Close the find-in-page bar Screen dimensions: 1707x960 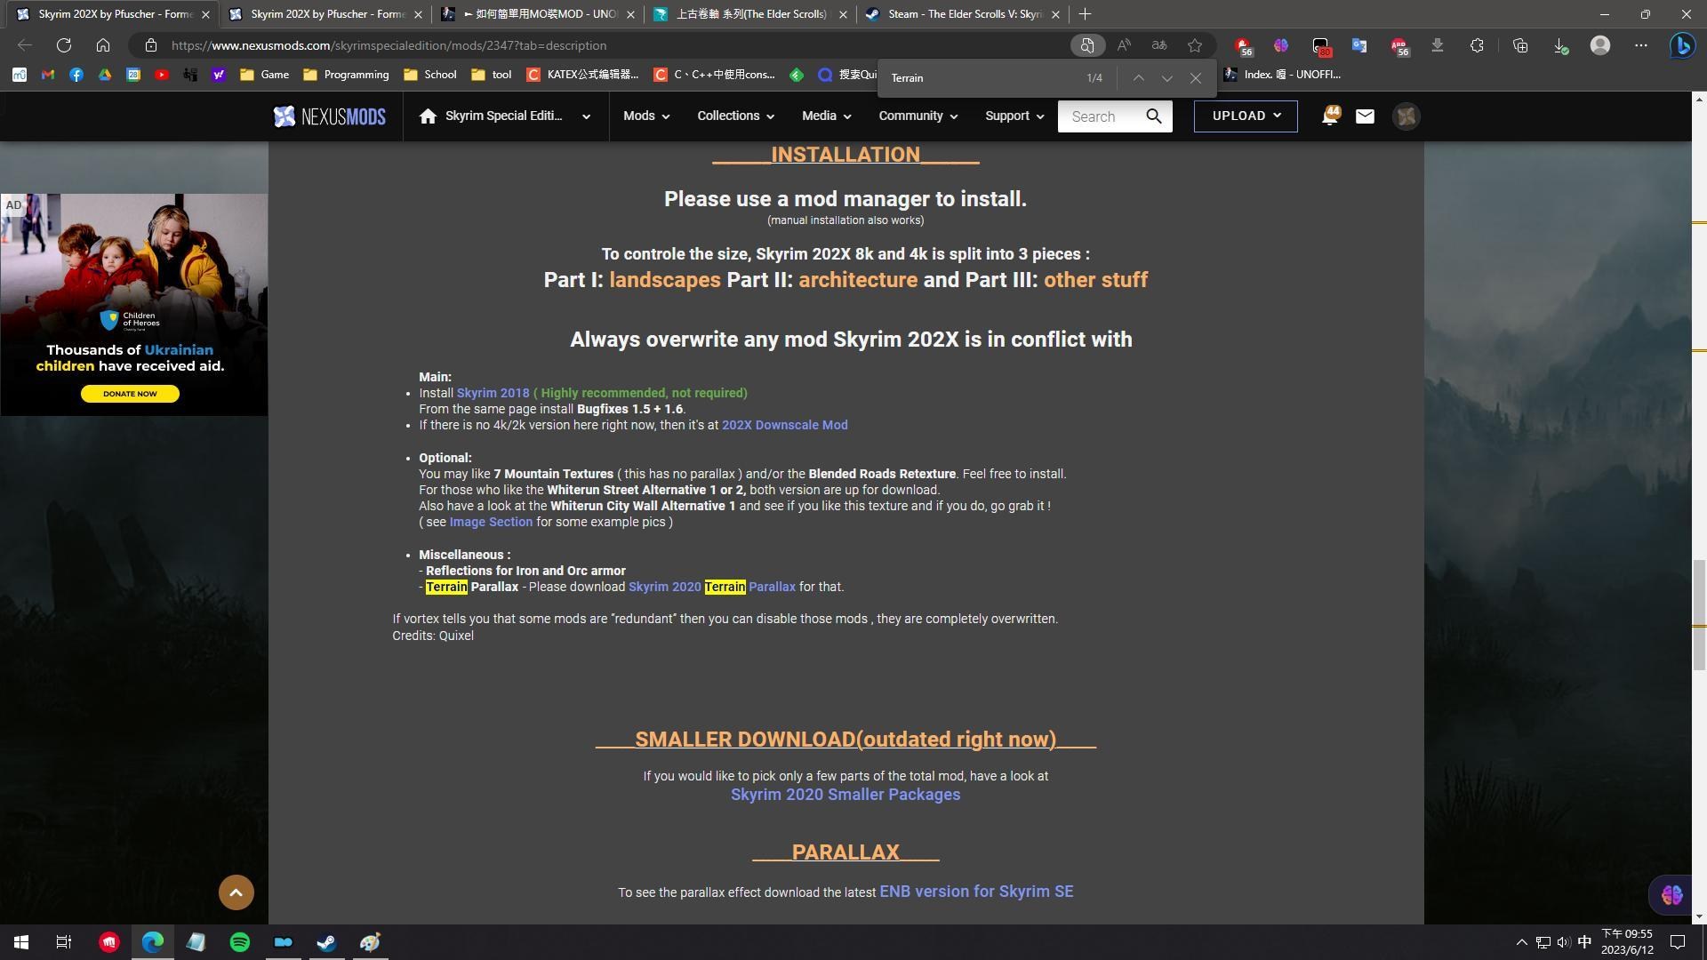click(x=1196, y=78)
